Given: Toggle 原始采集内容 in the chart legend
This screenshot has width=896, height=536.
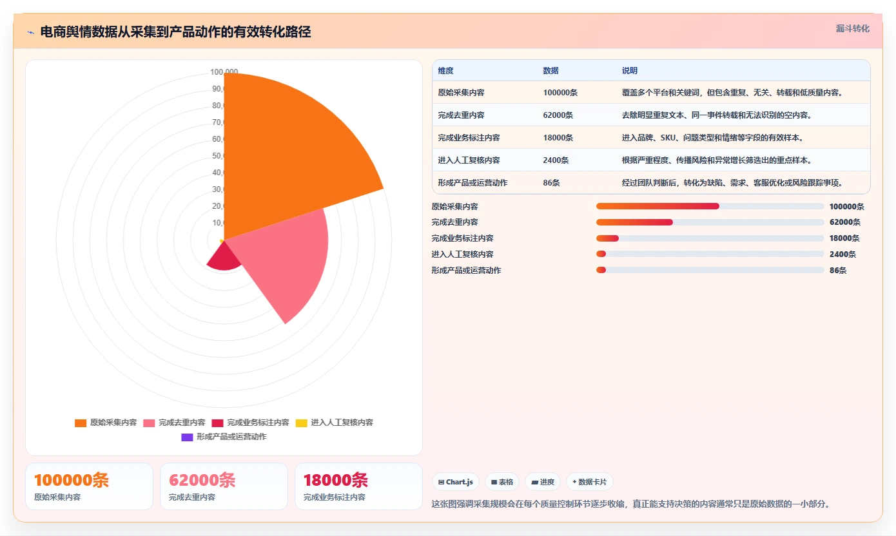Looking at the screenshot, I should (x=106, y=423).
